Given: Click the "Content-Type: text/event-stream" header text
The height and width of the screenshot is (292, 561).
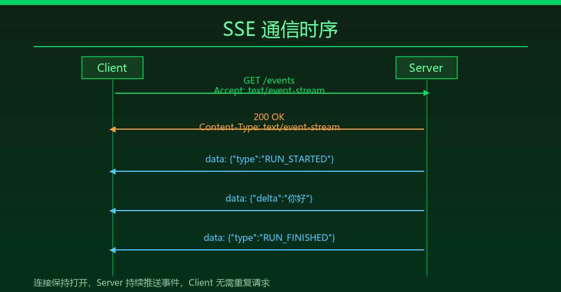Looking at the screenshot, I should (x=269, y=127).
